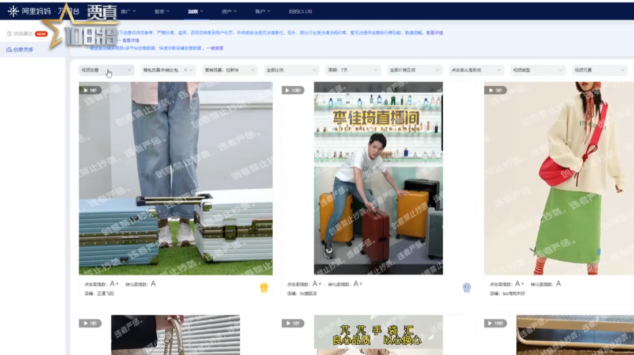The width and height of the screenshot is (634, 355).
Task: Click the 货品直达 sidebar icon
Action: point(9,34)
